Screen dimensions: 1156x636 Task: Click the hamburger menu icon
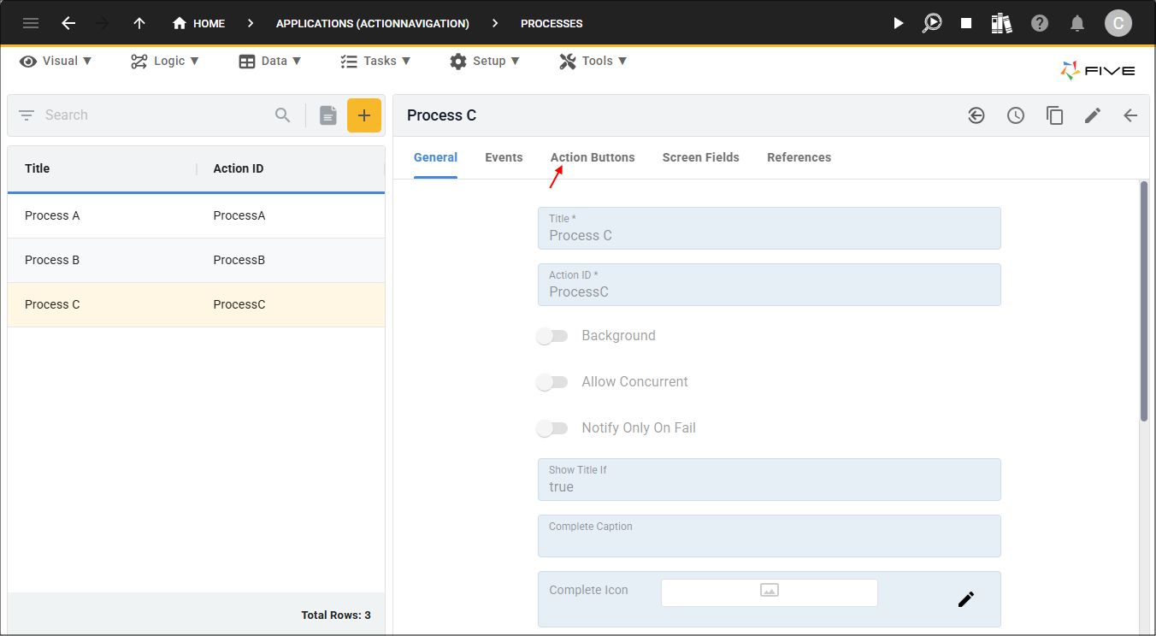click(31, 23)
